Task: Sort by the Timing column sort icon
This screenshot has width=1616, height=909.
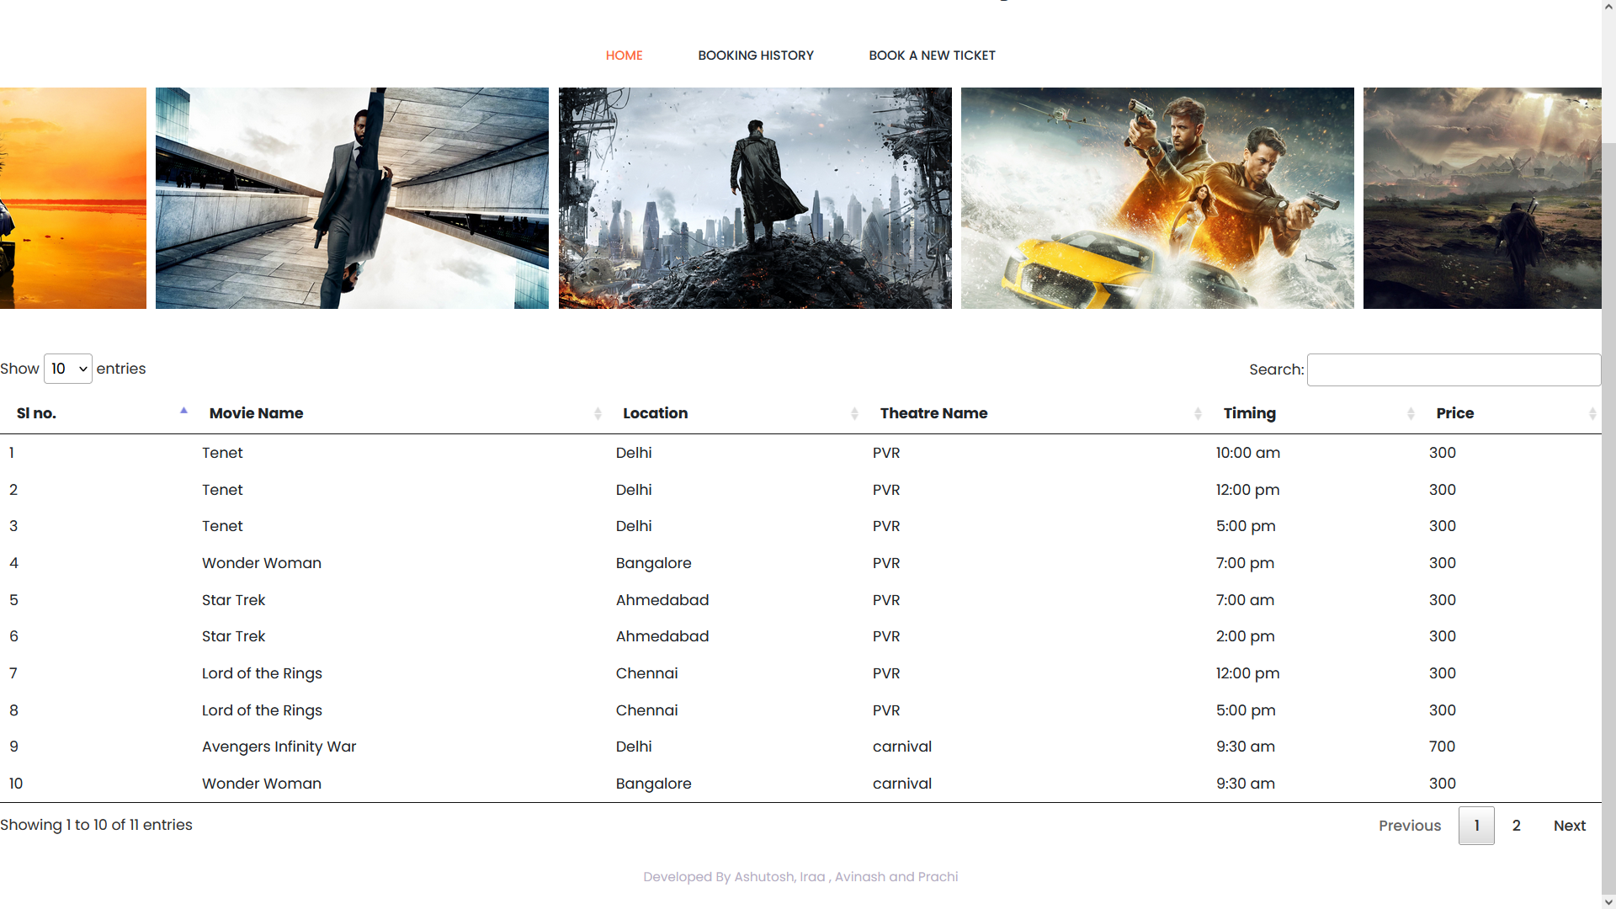Action: (x=1411, y=413)
